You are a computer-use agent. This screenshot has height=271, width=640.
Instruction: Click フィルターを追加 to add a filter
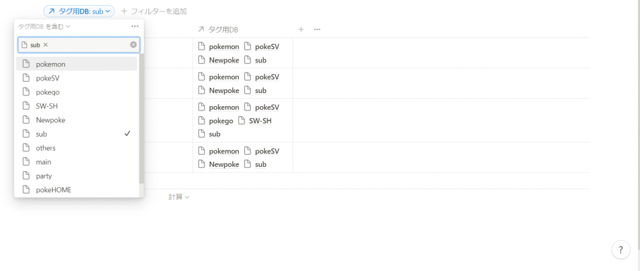pos(154,11)
